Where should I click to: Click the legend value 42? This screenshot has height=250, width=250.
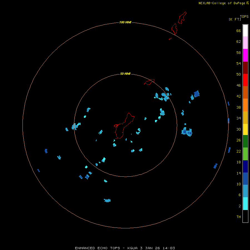[239, 96]
